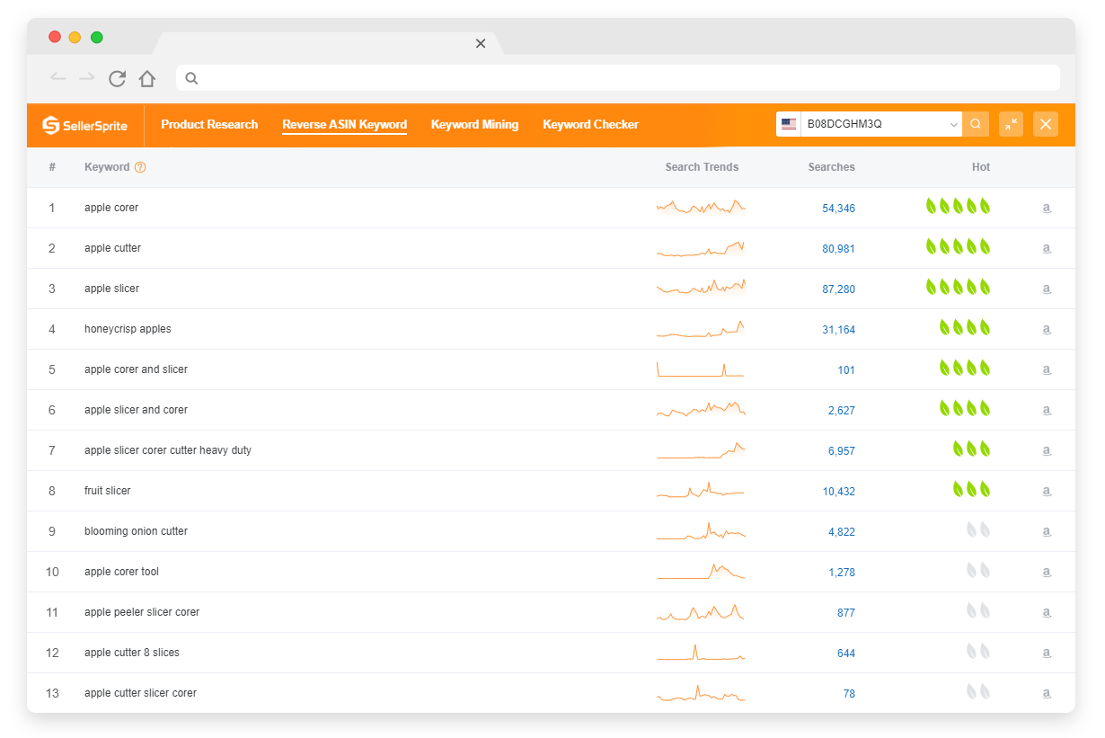Screen dimensions: 1105x738
Task: Collapse the panel using the shrink arrows icon
Action: (1011, 124)
